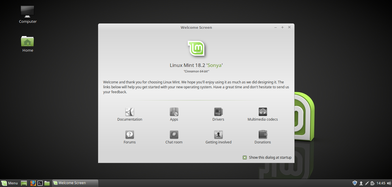This screenshot has width=392, height=187.
Task: Open the sound volume tray icon
Action: [389, 183]
